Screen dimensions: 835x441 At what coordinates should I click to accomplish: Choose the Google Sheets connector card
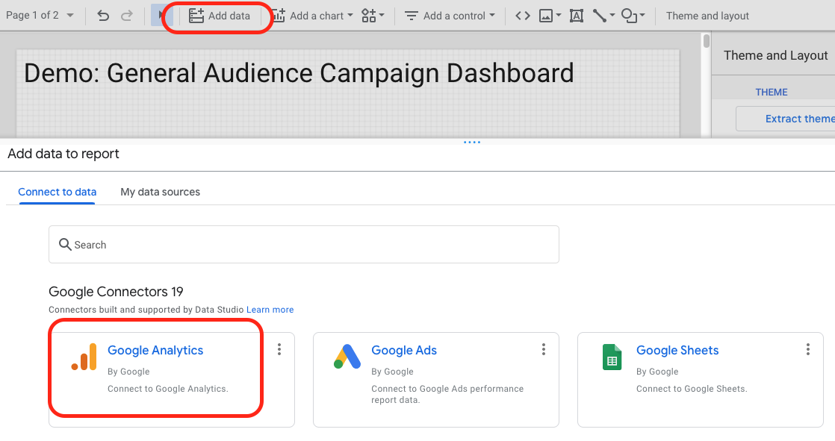point(701,379)
